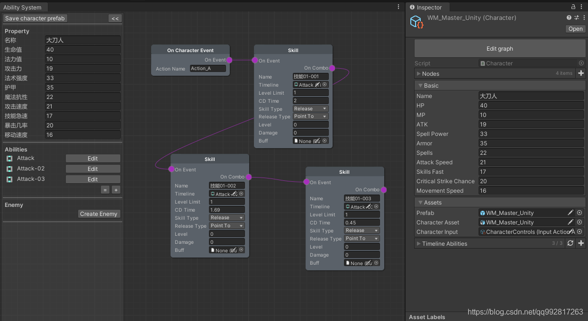This screenshot has width=588, height=321.
Task: Open Release Type dropdown of 技能01-002
Action: [227, 226]
